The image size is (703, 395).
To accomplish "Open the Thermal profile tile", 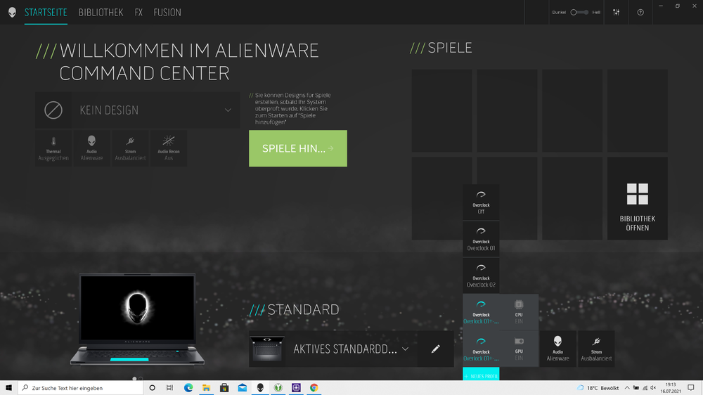I will (x=53, y=148).
